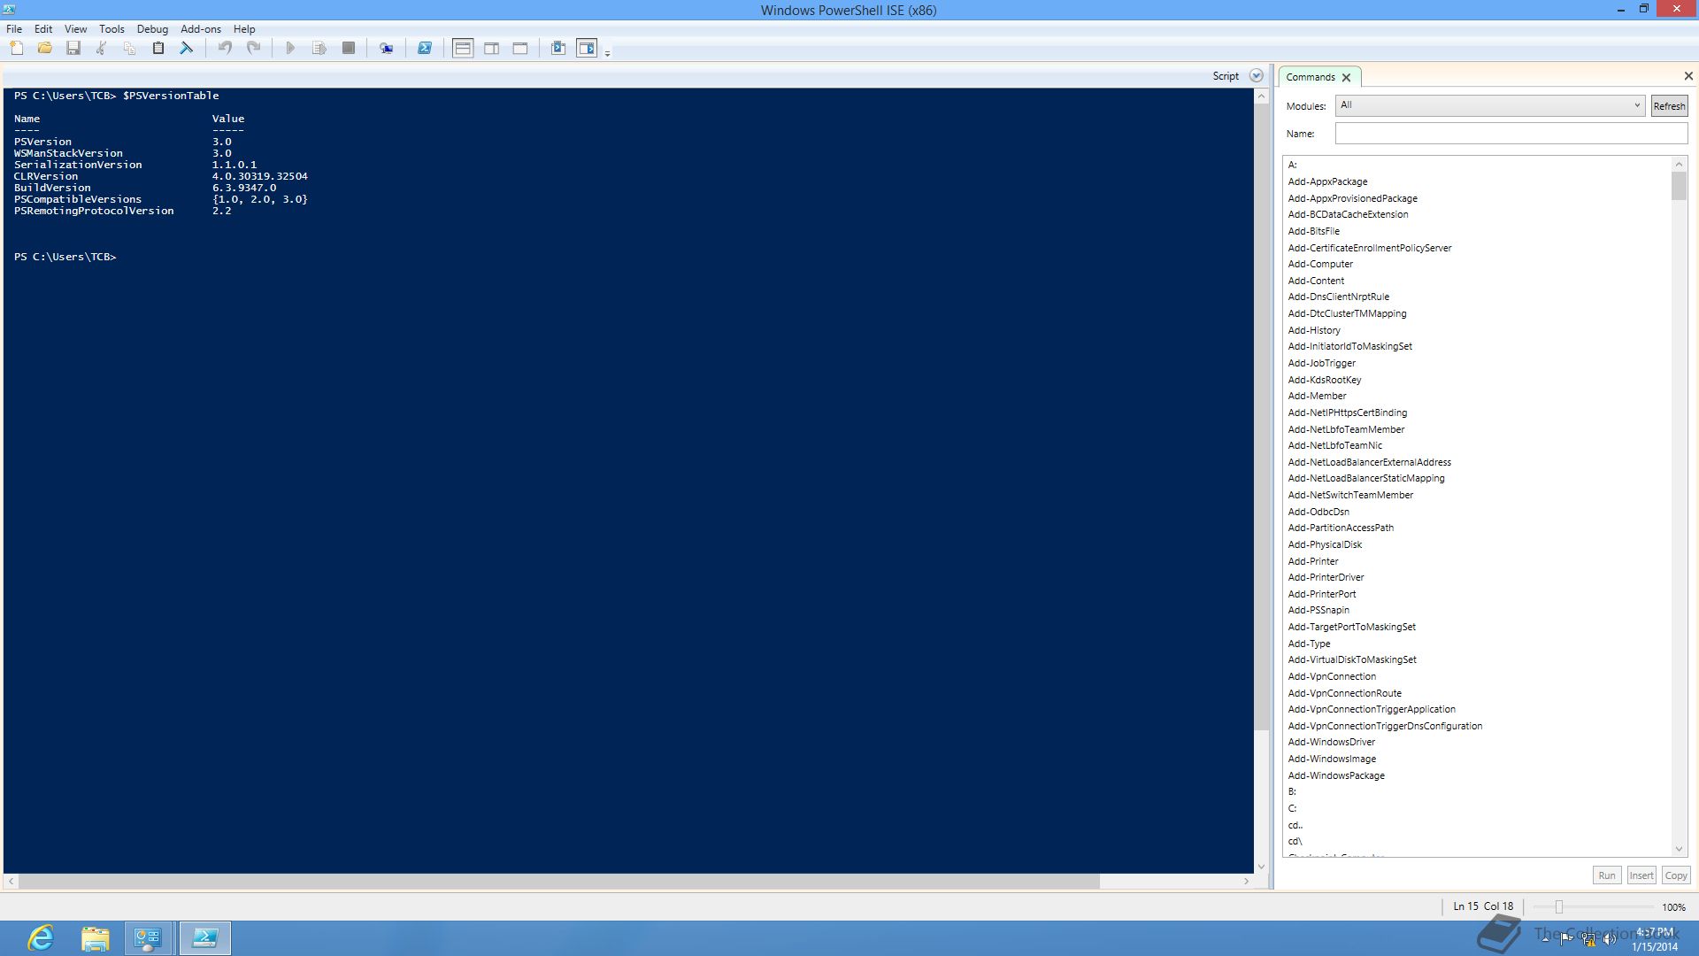The width and height of the screenshot is (1699, 956).
Task: Expand the Script pane with the chevron
Action: pos(1257,76)
